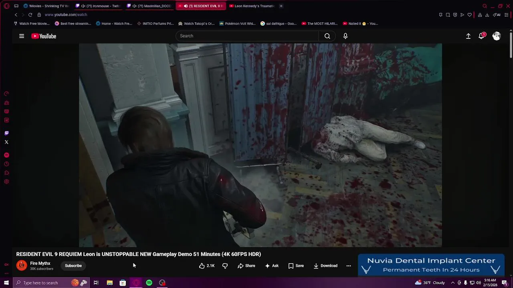Screen dimensions: 513x288
Task: Open the Windows Start menu
Action: coord(6,283)
